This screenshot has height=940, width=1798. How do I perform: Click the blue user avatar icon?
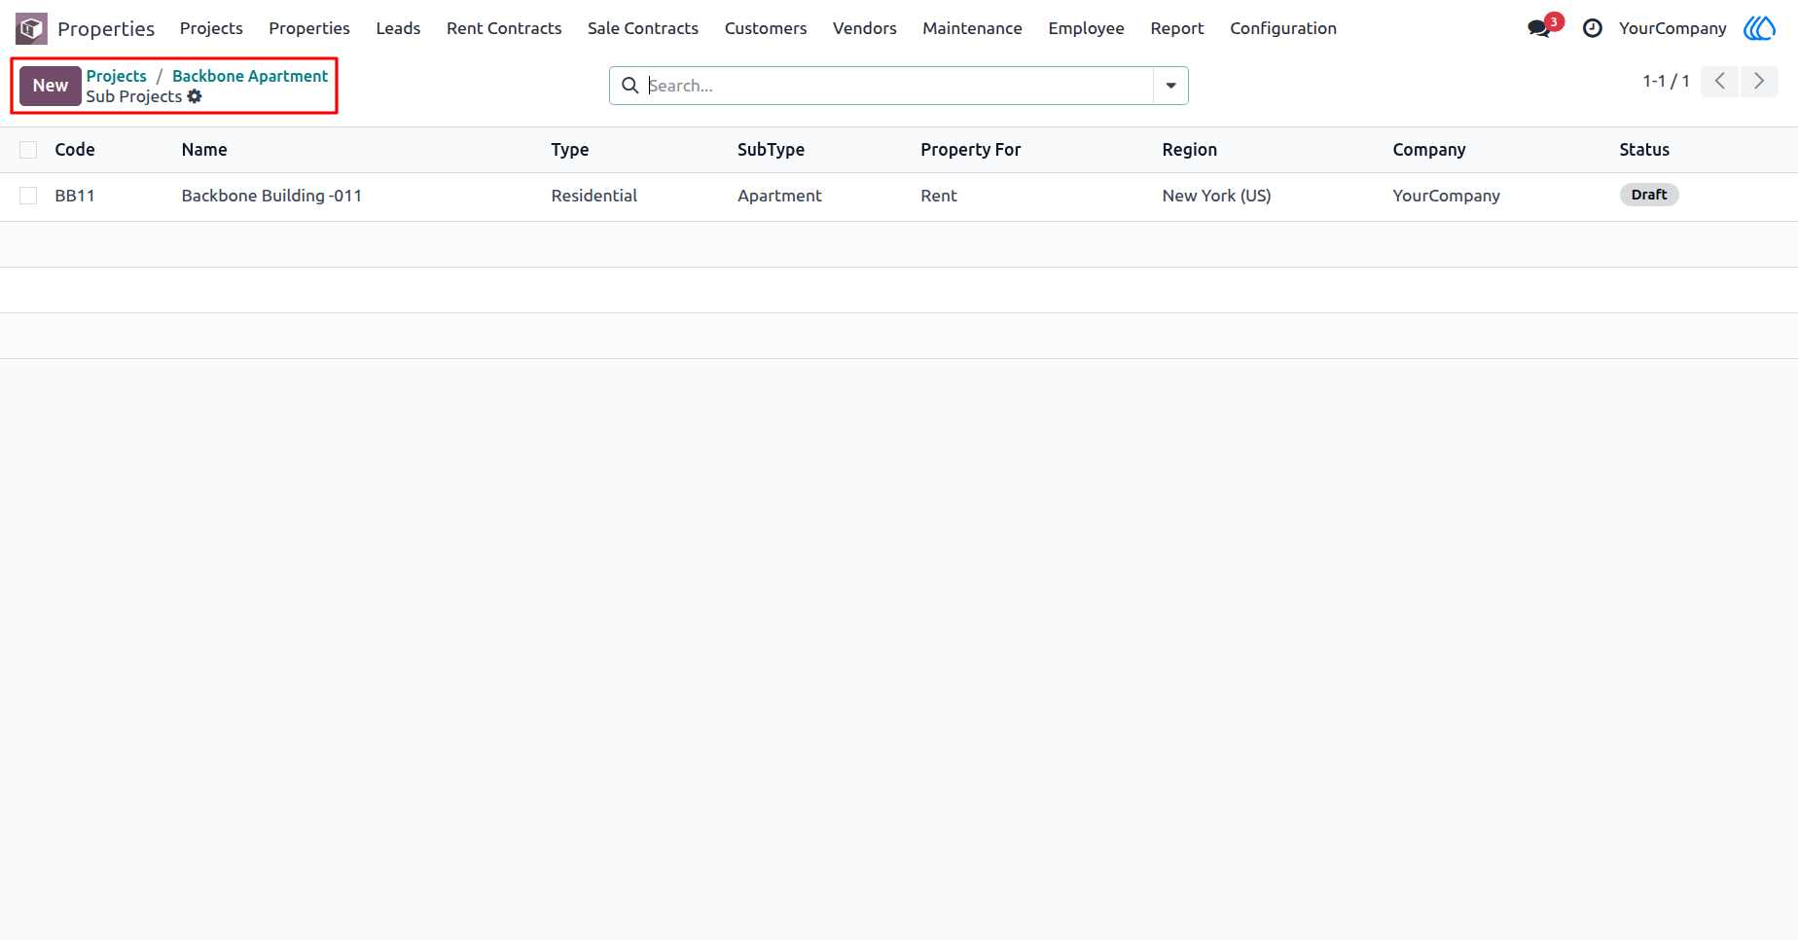(x=1759, y=28)
